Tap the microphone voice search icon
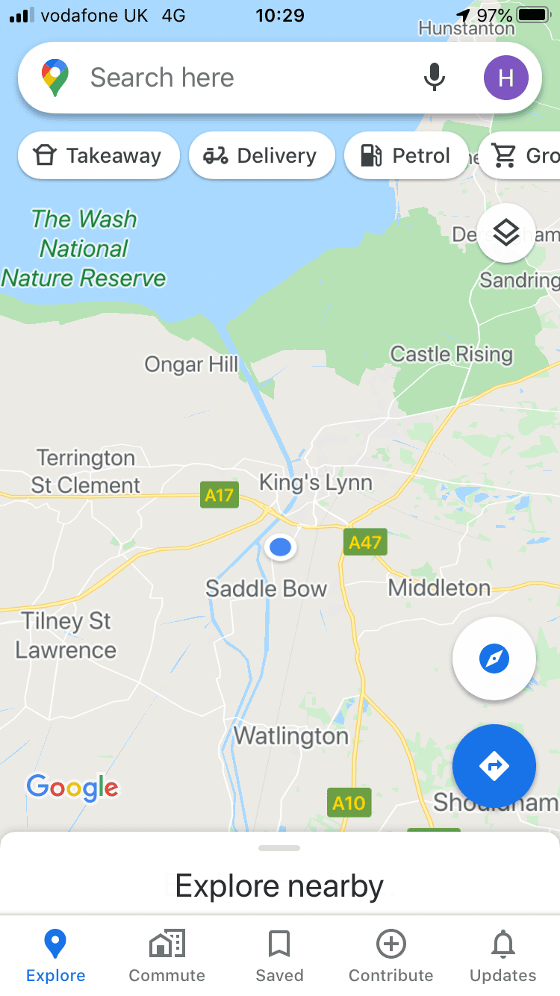 click(435, 78)
